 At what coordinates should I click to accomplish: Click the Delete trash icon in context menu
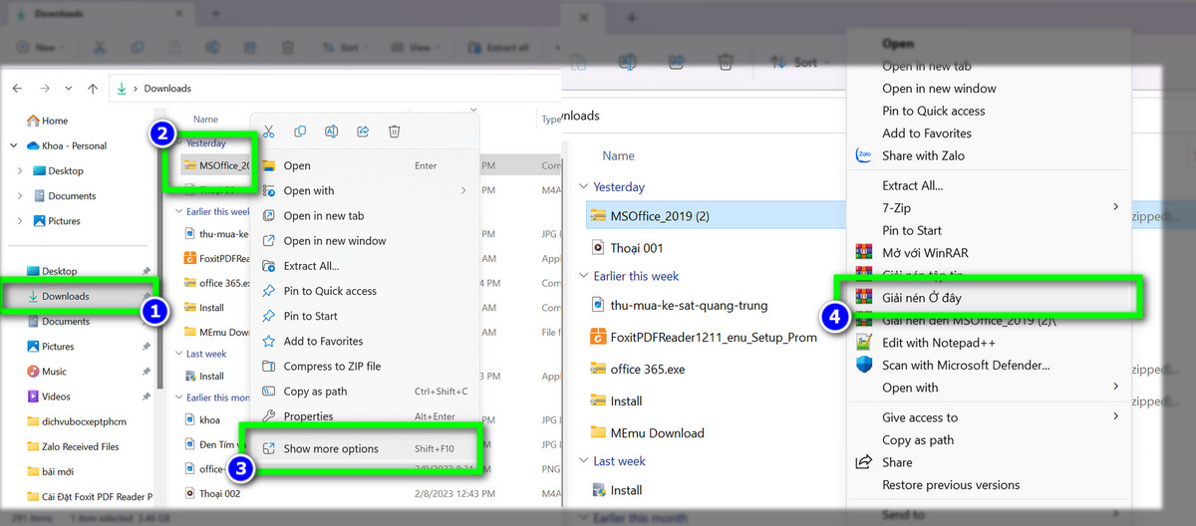395,131
